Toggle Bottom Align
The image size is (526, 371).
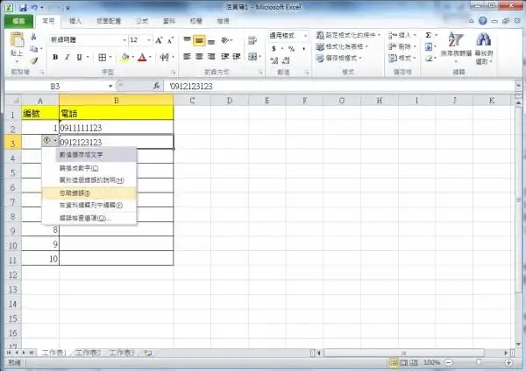coord(211,42)
